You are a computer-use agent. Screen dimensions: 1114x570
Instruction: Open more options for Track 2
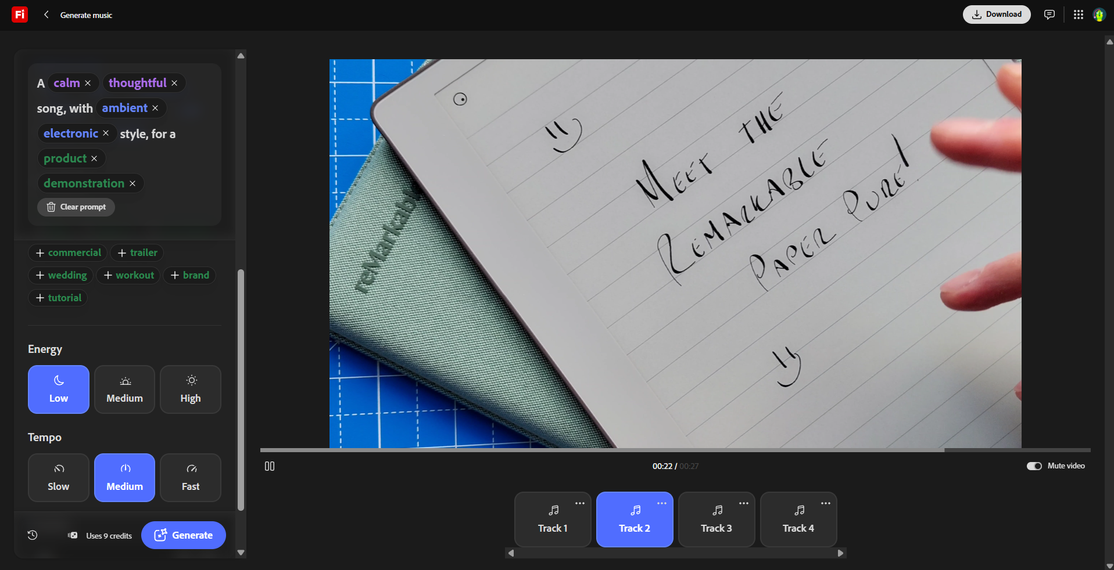[662, 503]
